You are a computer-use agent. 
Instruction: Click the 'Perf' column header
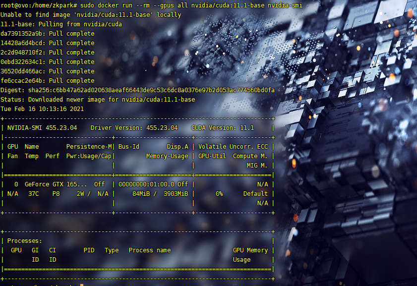click(x=53, y=156)
